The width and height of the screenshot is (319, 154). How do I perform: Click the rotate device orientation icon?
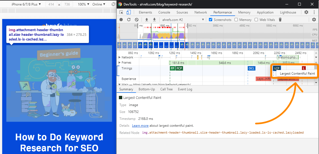point(113,4)
